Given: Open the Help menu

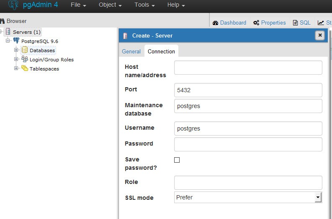Looking at the screenshot, I should coord(176,5).
